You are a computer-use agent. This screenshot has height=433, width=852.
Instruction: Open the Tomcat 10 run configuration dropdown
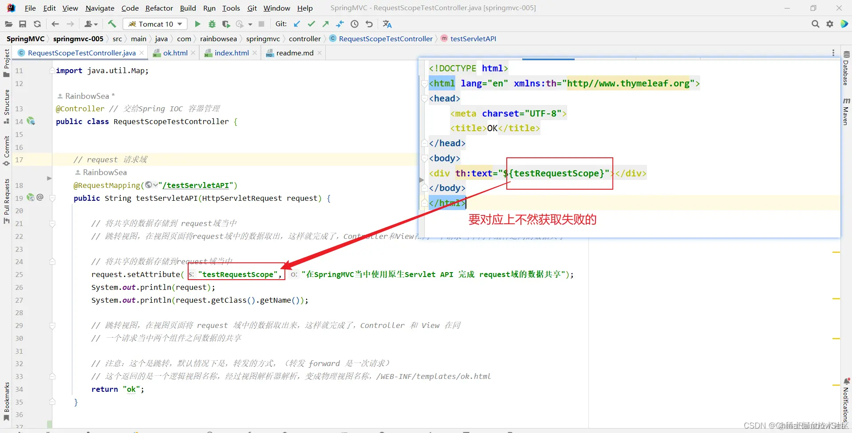click(155, 24)
